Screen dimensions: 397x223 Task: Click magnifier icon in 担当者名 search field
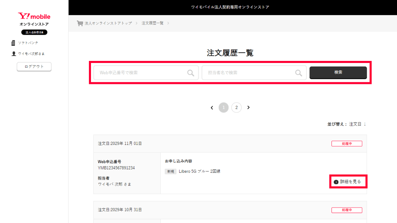pos(298,73)
